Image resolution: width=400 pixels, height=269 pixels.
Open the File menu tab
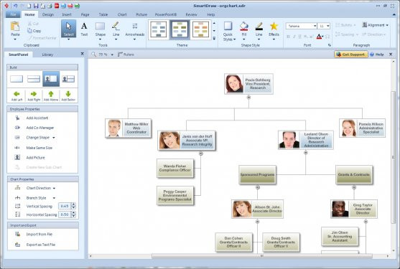(13, 14)
